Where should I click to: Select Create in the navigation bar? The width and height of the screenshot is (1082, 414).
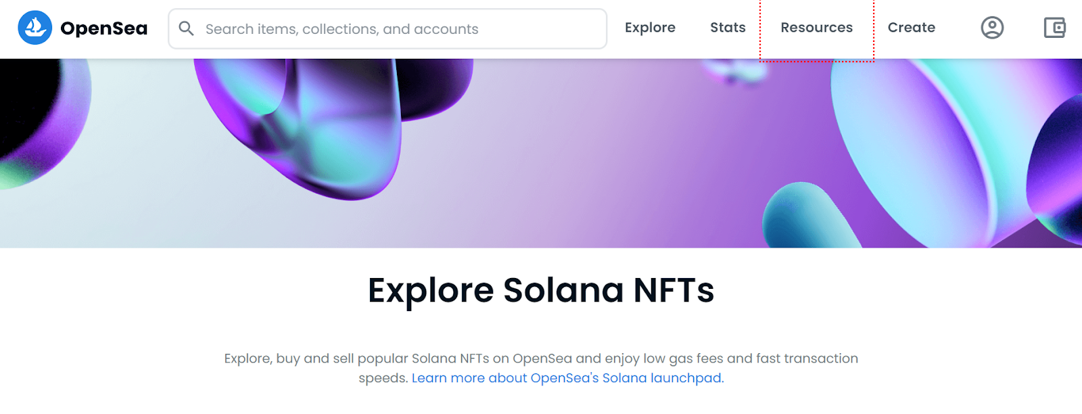click(x=911, y=28)
